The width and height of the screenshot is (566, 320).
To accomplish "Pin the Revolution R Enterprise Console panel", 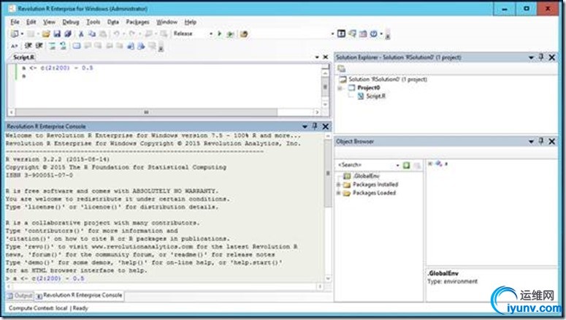I will tap(315, 126).
